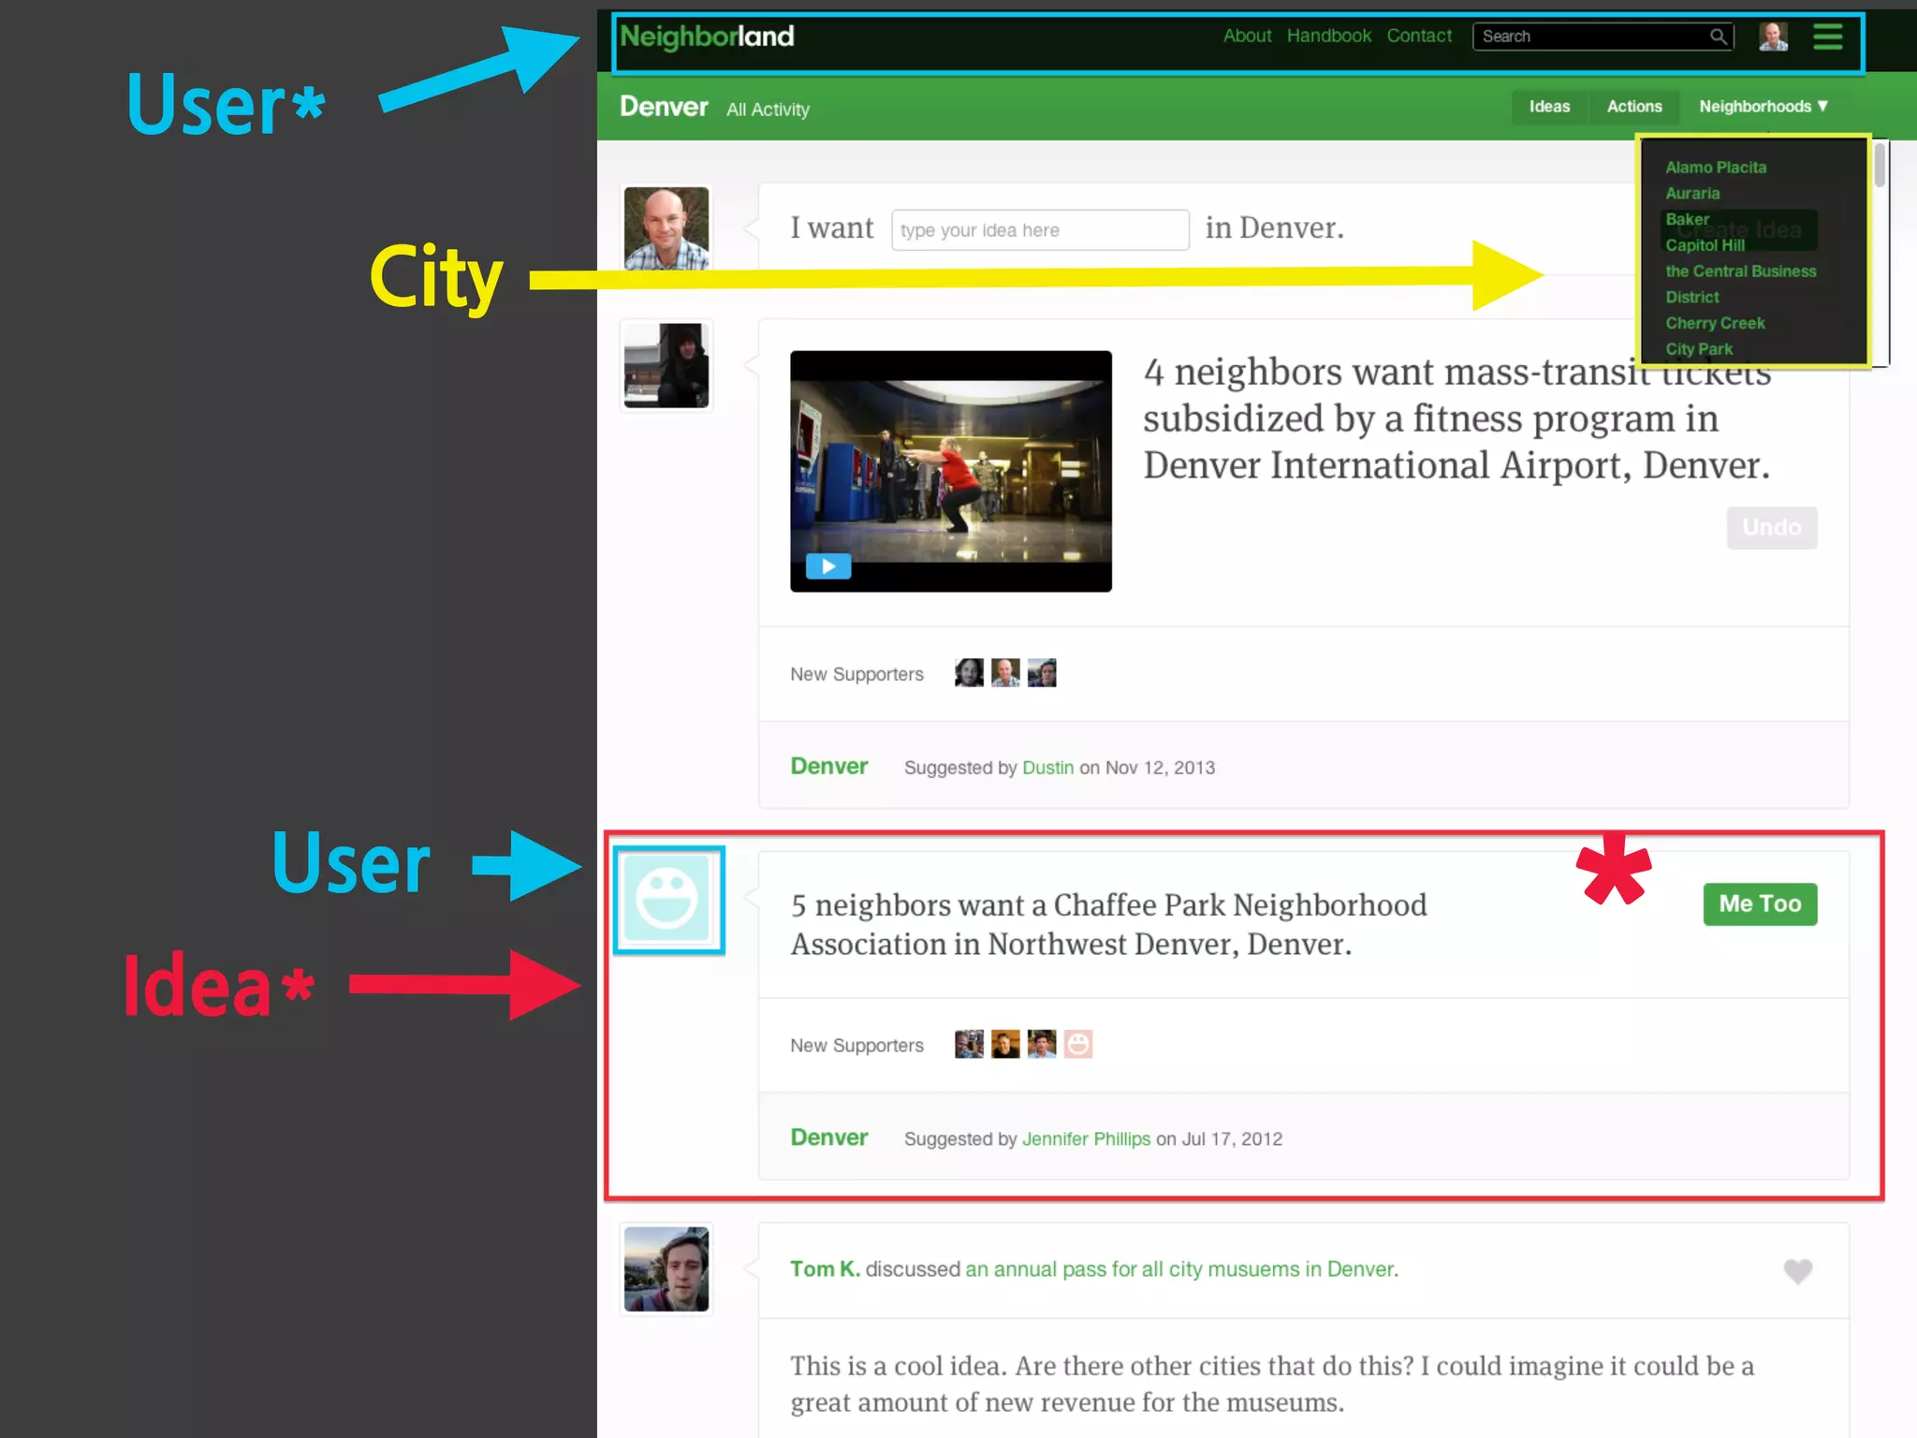Switch to the Ideas tab
Viewport: 1917px width, 1438px height.
(x=1549, y=107)
